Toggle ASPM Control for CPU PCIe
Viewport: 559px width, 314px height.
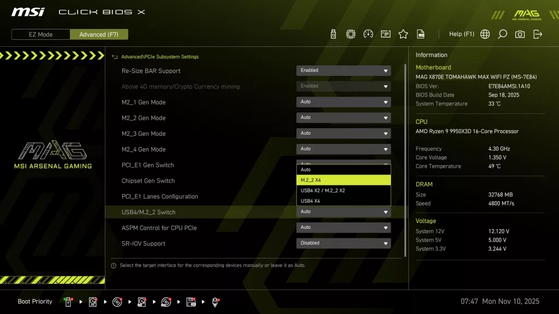[343, 227]
